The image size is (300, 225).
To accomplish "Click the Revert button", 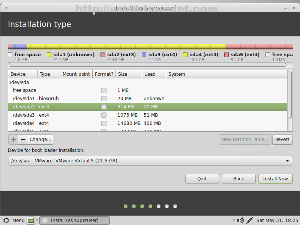I will [x=282, y=139].
